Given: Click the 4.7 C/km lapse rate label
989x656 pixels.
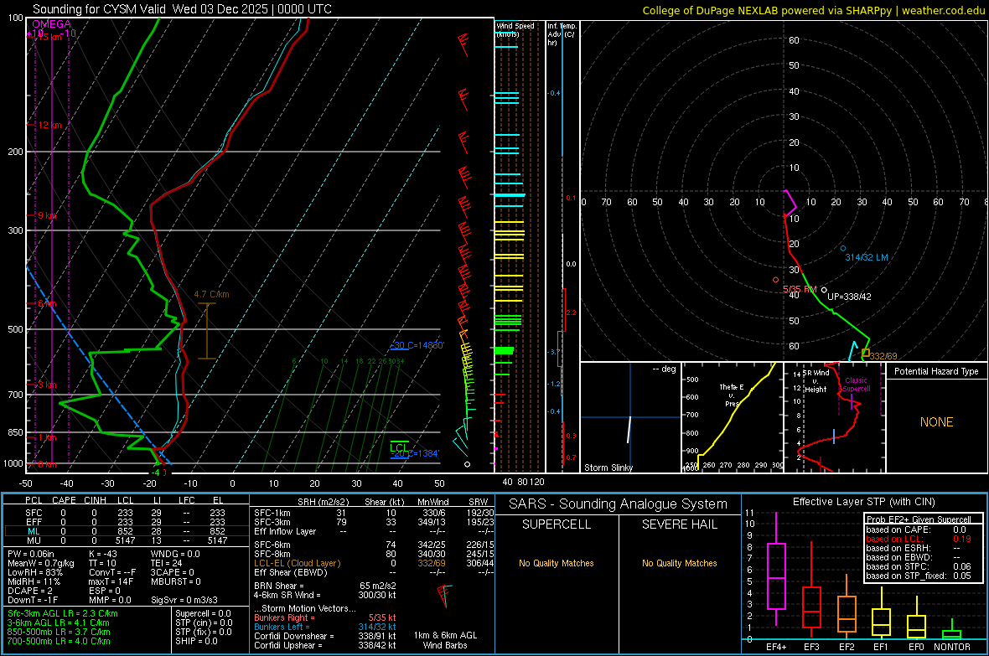Looking at the screenshot, I should (x=211, y=295).
